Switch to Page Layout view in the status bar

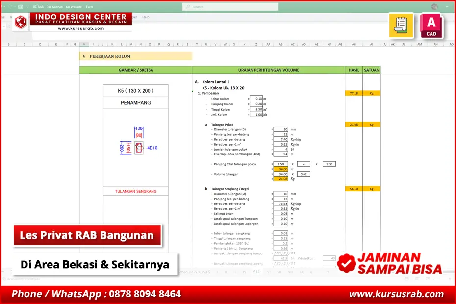(x=417, y=279)
